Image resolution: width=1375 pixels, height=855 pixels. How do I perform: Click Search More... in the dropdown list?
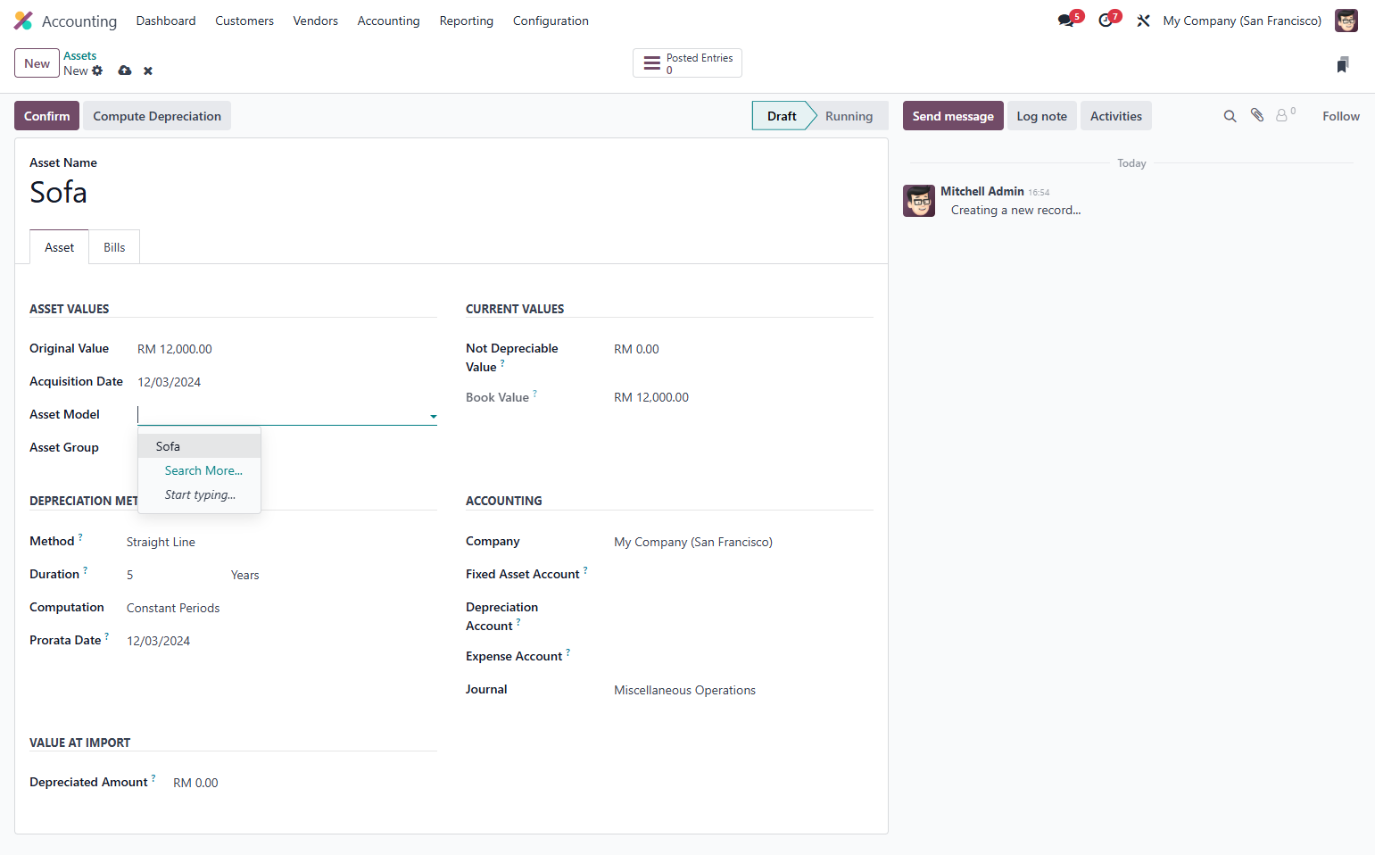pos(203,470)
